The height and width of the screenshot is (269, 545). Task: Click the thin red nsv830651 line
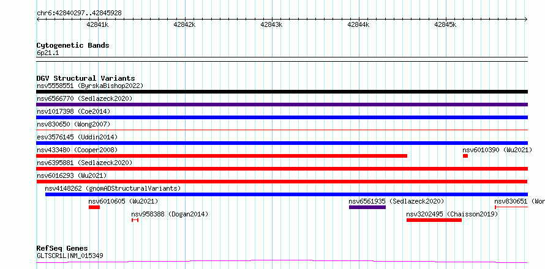click(511, 207)
